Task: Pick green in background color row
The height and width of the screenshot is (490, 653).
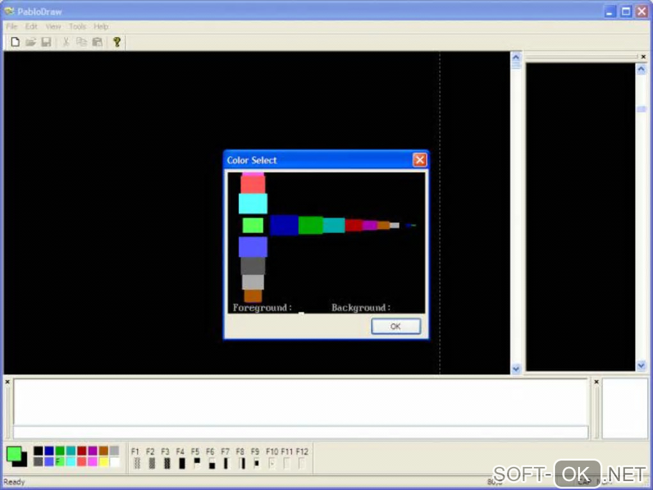Action: (x=310, y=225)
